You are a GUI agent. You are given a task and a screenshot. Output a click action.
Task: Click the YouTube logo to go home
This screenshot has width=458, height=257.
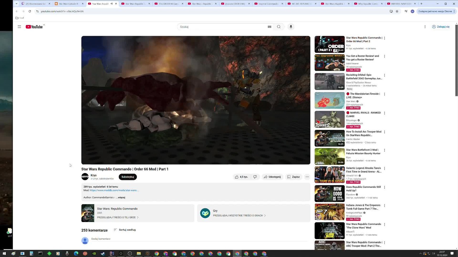click(x=34, y=27)
